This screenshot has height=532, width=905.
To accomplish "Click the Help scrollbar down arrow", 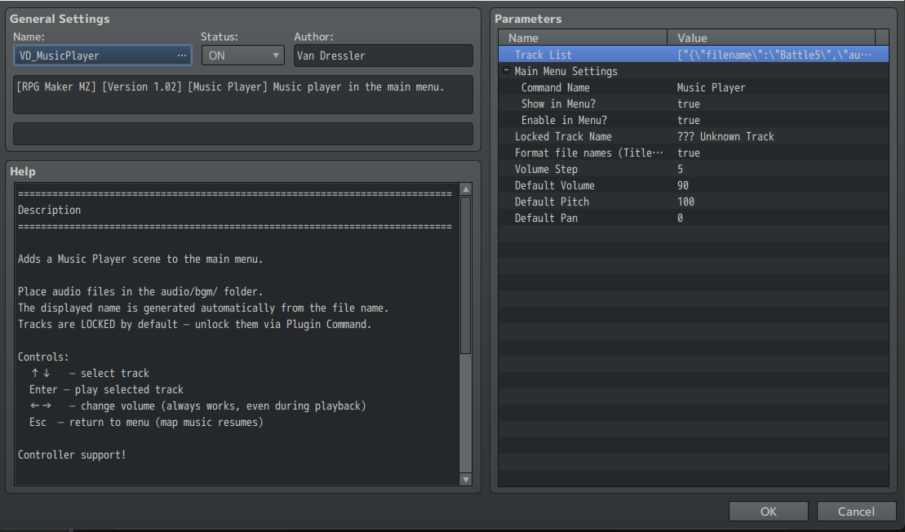I will (466, 479).
